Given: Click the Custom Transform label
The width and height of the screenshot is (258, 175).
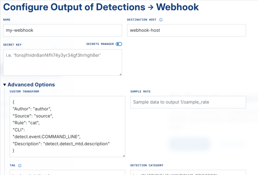Looking at the screenshot, I should click(24, 92).
